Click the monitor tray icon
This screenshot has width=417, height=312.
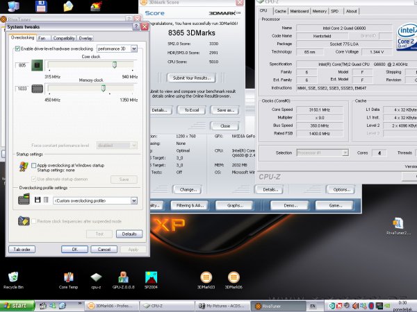(x=379, y=306)
